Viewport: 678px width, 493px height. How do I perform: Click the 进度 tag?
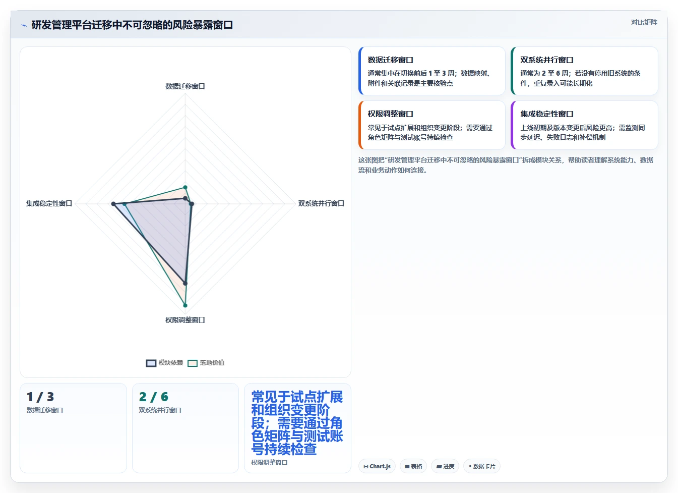click(x=445, y=466)
